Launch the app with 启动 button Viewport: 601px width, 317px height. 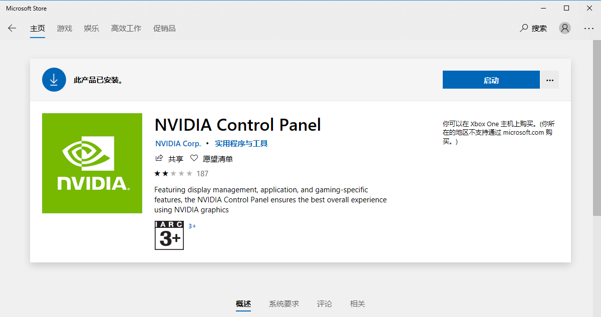coord(491,80)
